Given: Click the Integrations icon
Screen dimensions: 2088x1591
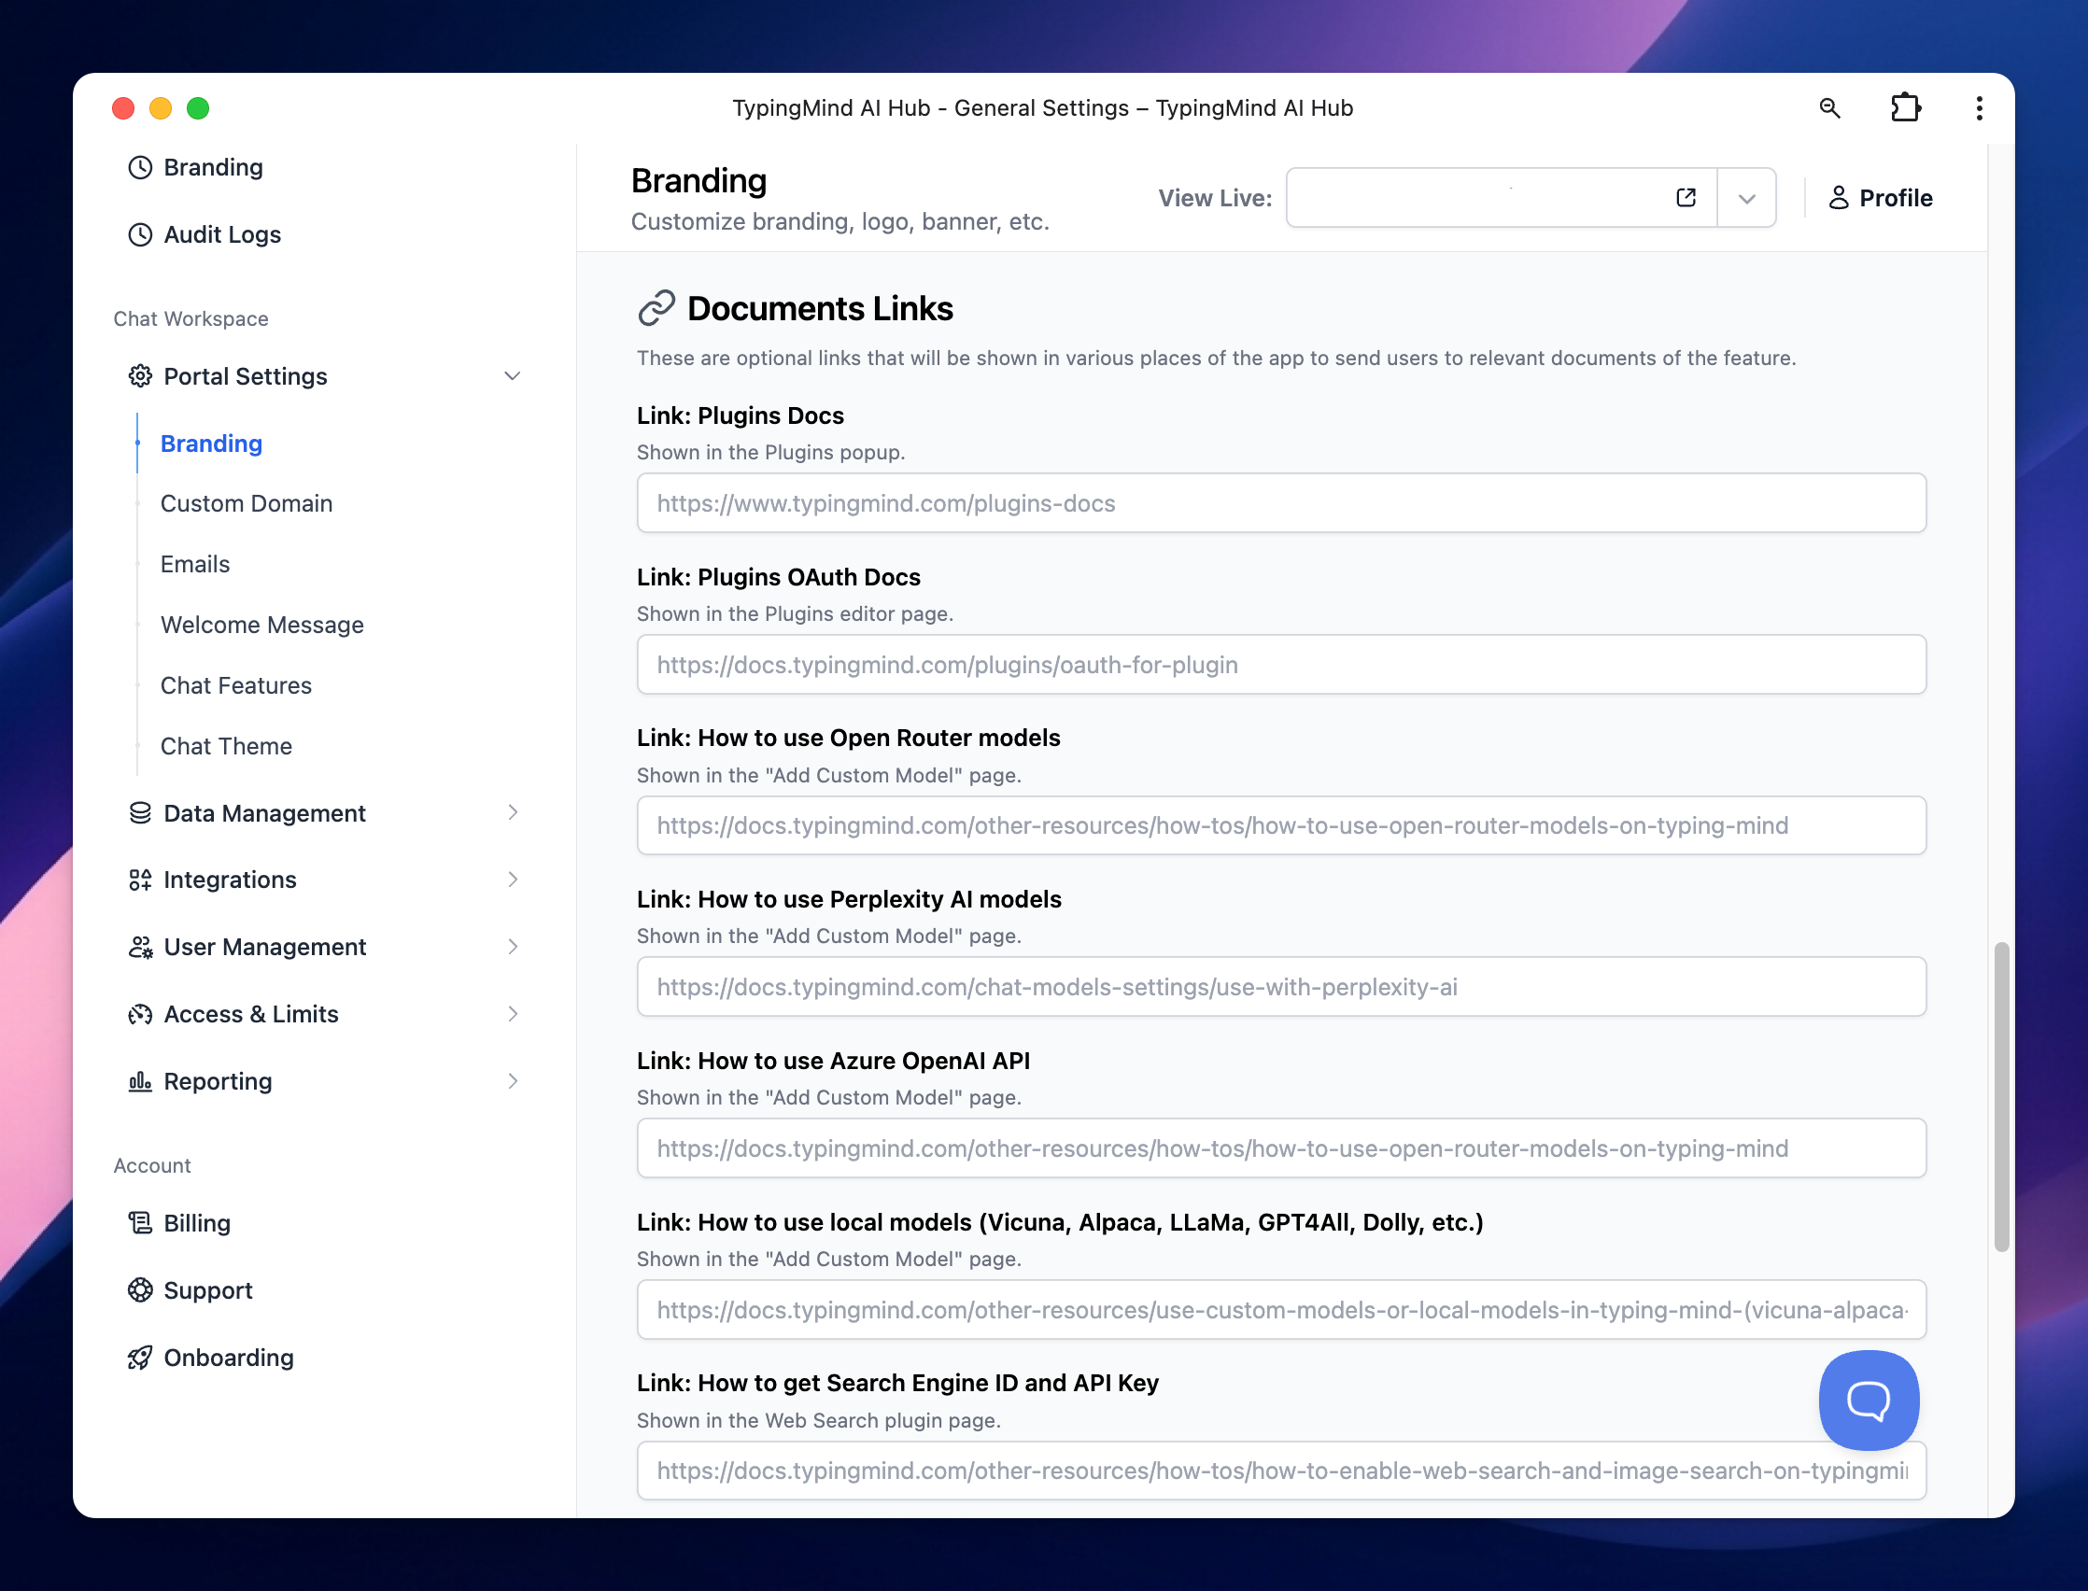Looking at the screenshot, I should [x=140, y=880].
